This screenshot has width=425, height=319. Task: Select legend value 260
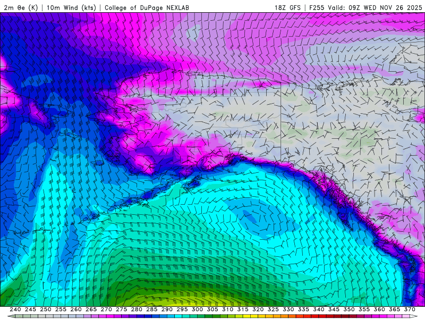click(x=76, y=309)
